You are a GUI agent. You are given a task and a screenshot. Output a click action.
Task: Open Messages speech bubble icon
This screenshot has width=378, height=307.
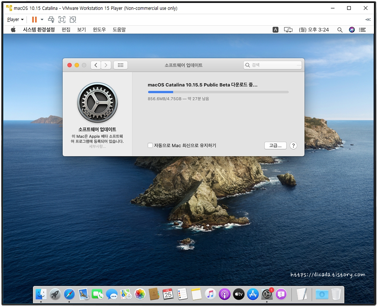click(x=112, y=294)
